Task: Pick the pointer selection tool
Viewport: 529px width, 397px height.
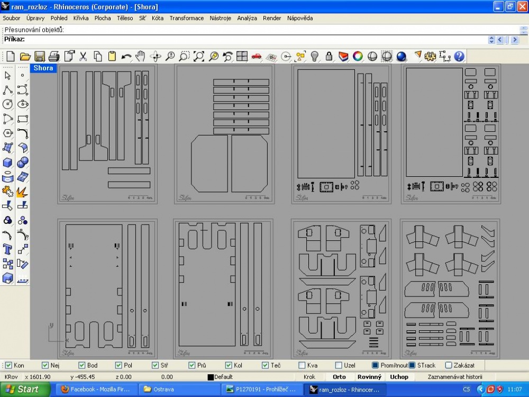Action: point(7,76)
